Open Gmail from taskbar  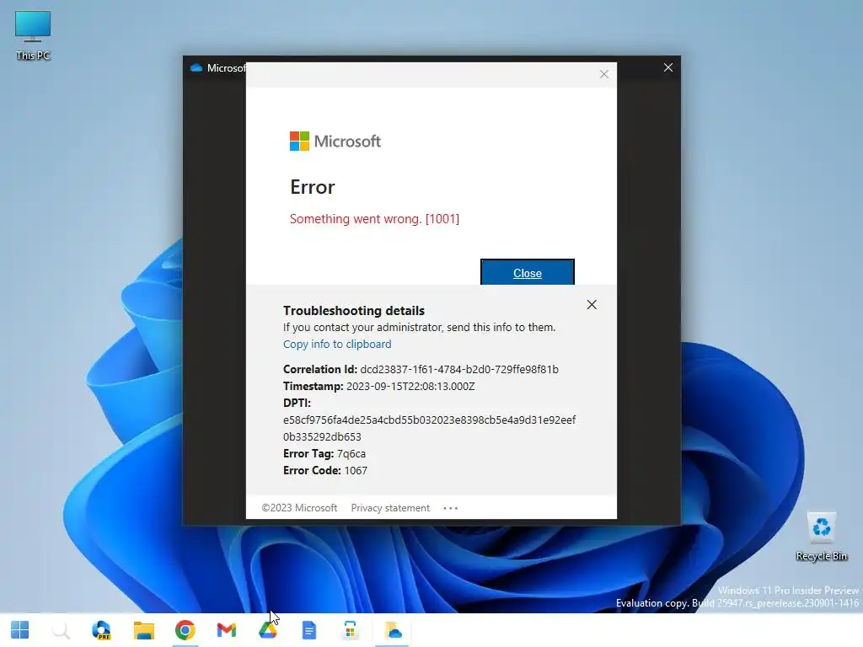(226, 630)
